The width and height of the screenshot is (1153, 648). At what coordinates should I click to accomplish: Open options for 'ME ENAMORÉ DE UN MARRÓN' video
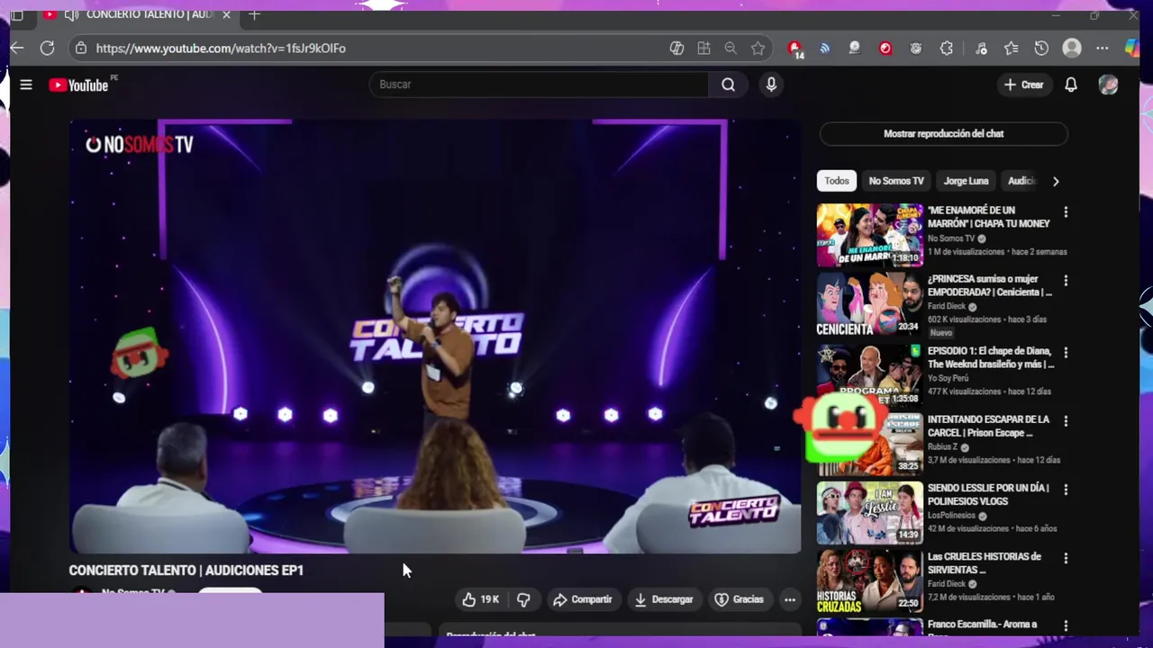pos(1066,212)
